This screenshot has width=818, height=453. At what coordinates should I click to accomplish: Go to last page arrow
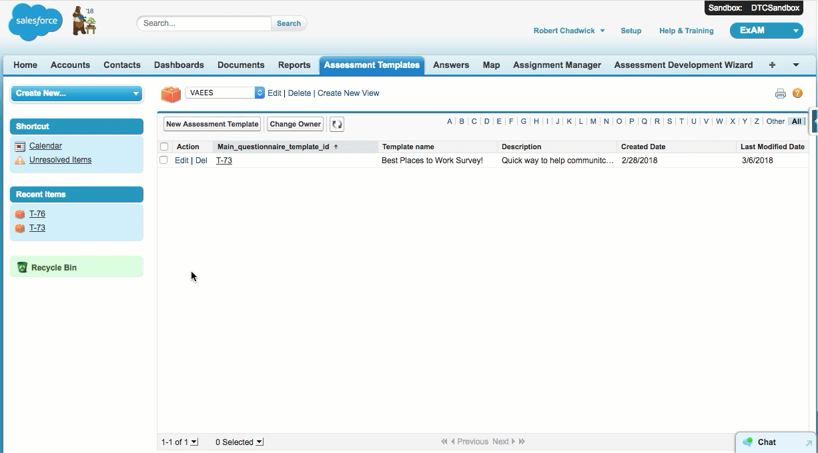522,442
